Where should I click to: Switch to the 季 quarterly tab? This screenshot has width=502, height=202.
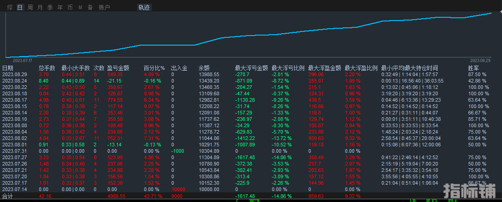[50, 7]
